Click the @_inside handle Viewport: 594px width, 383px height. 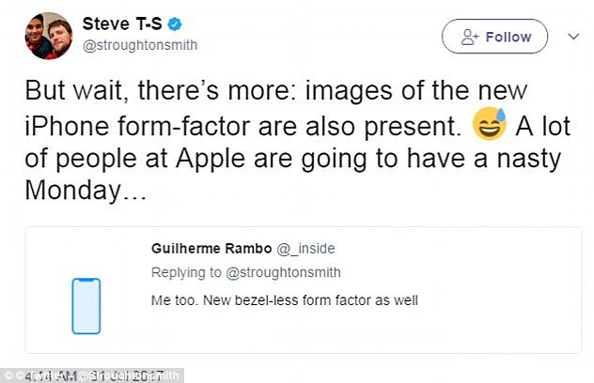306,249
